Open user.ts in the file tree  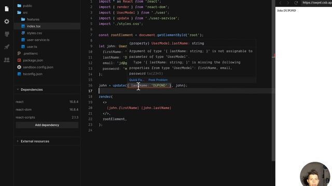(47, 47)
